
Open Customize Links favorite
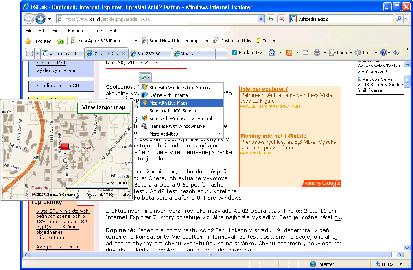point(232,41)
